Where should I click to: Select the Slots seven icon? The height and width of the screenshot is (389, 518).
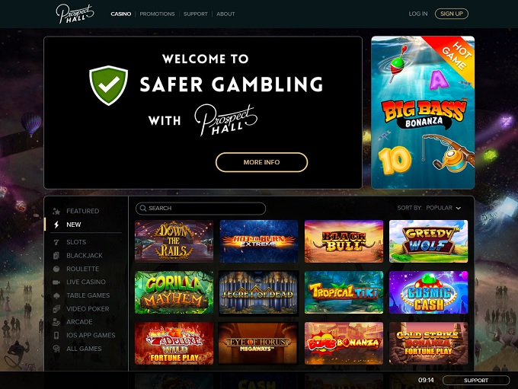56,242
